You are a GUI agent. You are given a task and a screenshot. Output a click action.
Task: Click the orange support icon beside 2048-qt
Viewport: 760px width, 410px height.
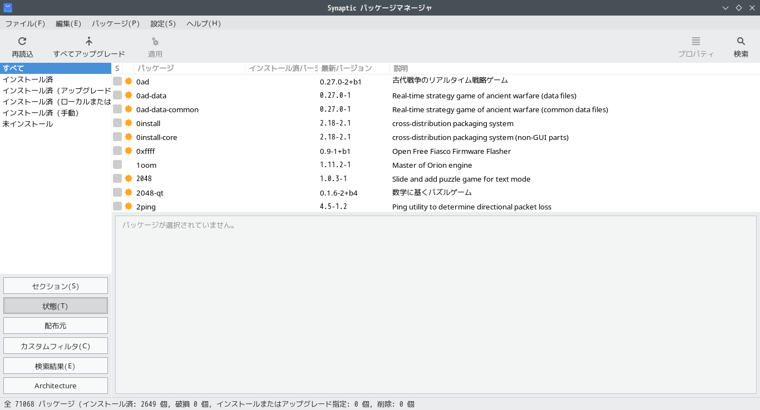129,192
